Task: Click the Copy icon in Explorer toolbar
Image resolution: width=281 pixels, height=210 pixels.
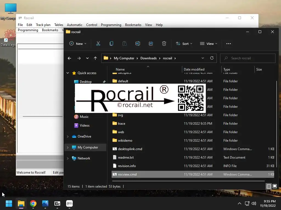Action: tap(111, 43)
